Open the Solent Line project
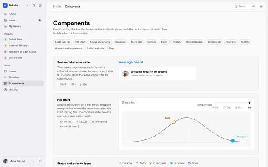Image resolution: width=268 pixels, height=167 pixels. (23, 40)
